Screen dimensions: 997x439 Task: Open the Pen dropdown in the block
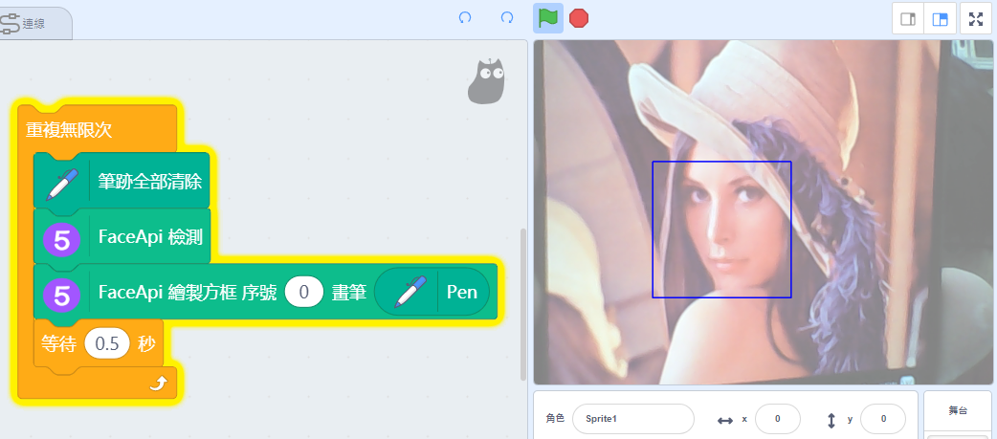pyautogui.click(x=432, y=293)
